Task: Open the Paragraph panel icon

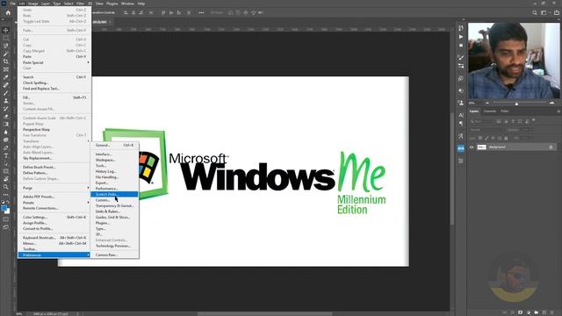Action: click(461, 124)
